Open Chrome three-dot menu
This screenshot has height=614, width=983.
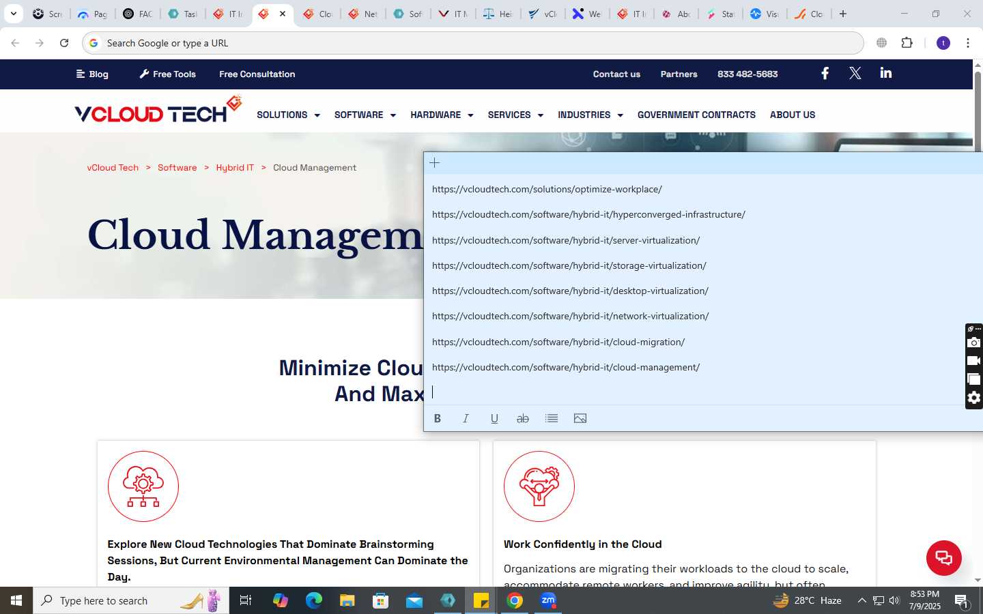[967, 43]
